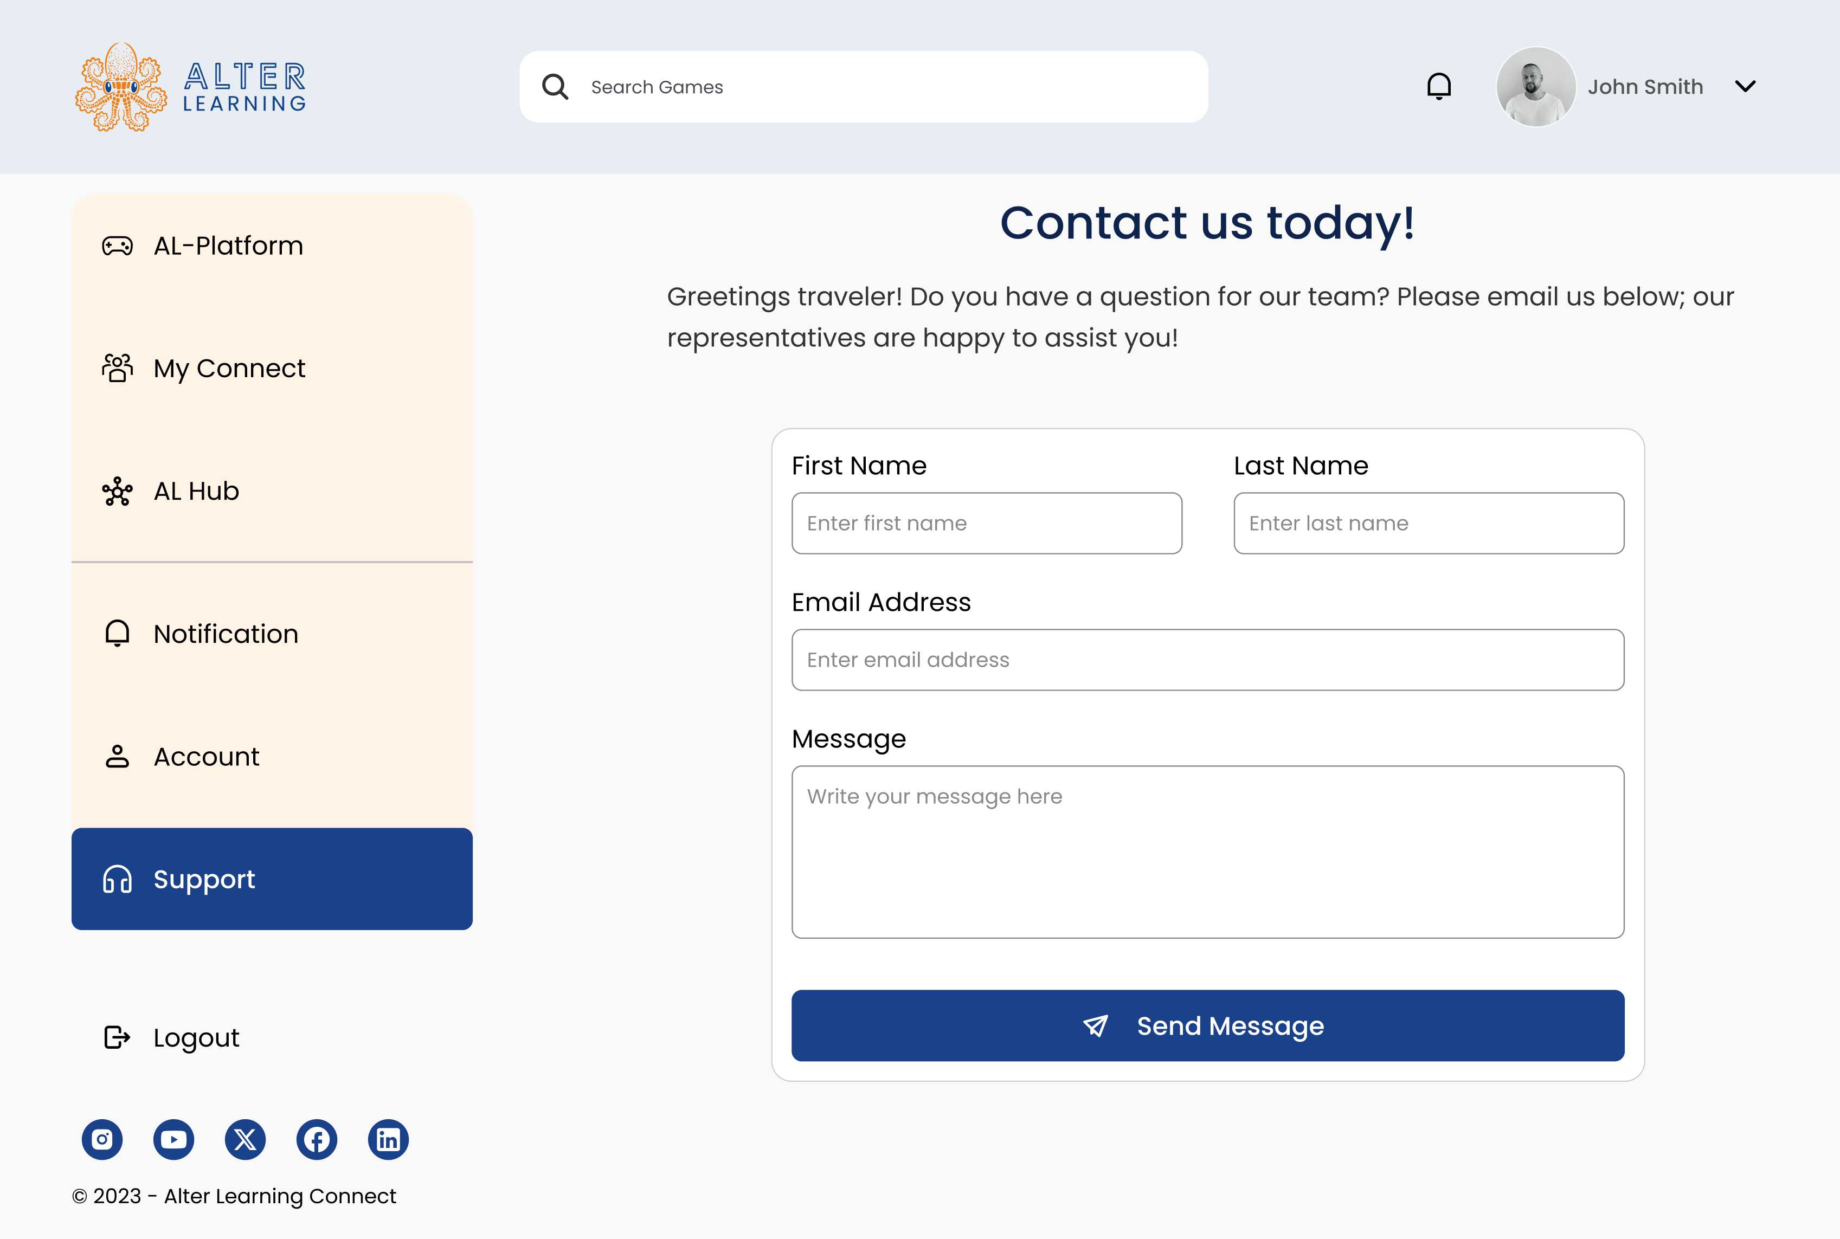Click the Alter Learning octopus logo

(x=121, y=87)
